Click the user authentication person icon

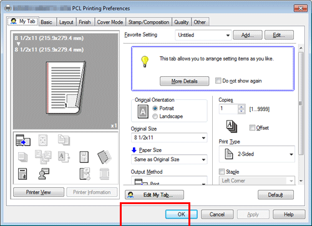[x=44, y=174]
